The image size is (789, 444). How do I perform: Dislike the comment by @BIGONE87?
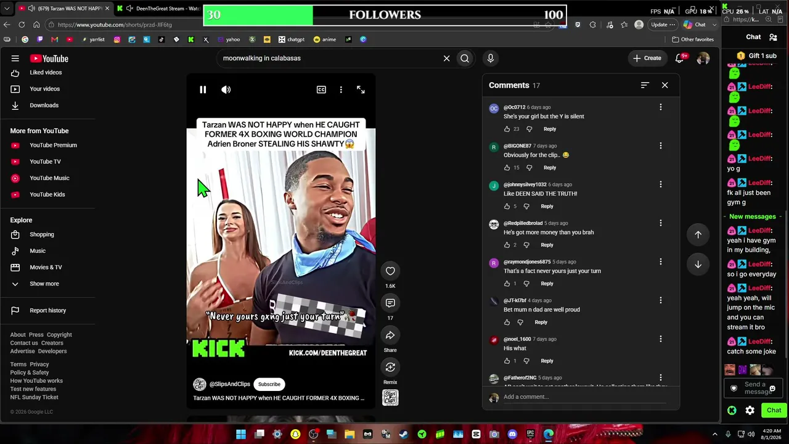point(529,168)
